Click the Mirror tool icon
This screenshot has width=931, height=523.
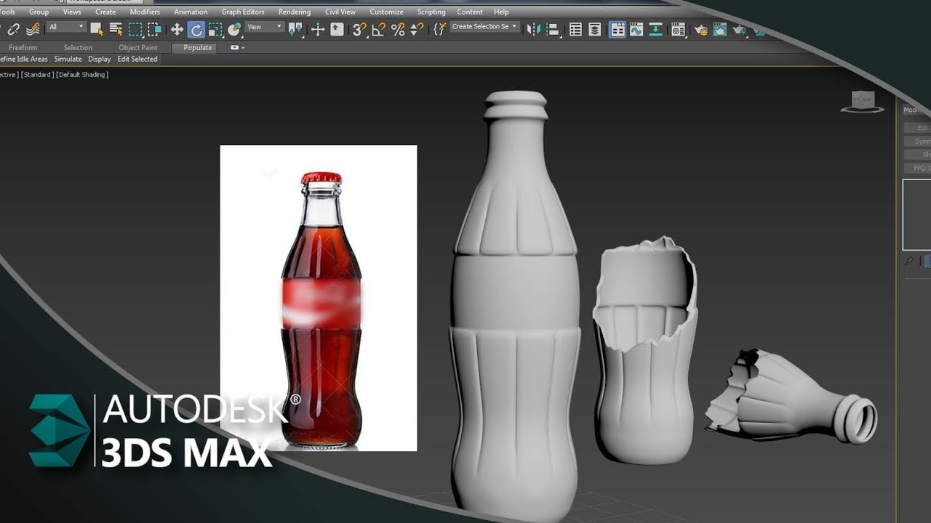click(x=534, y=29)
